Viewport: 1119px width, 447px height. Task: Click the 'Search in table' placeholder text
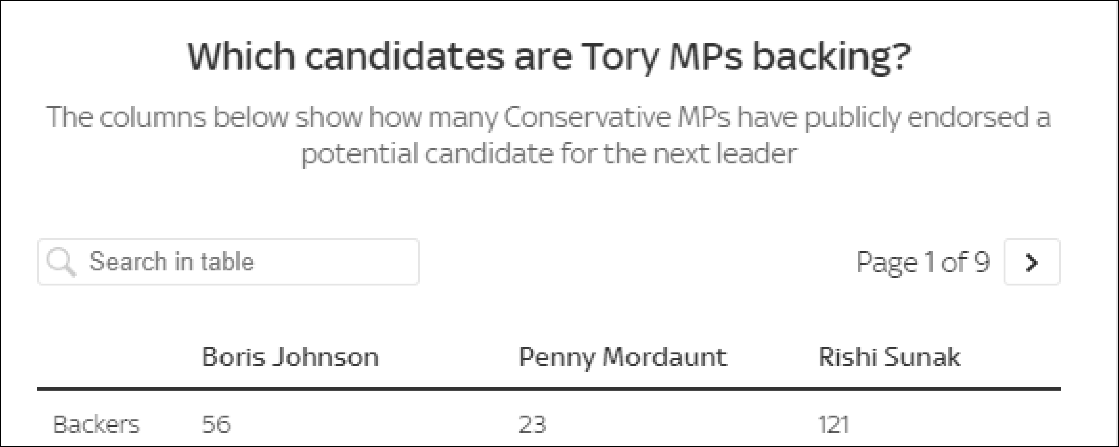171,262
